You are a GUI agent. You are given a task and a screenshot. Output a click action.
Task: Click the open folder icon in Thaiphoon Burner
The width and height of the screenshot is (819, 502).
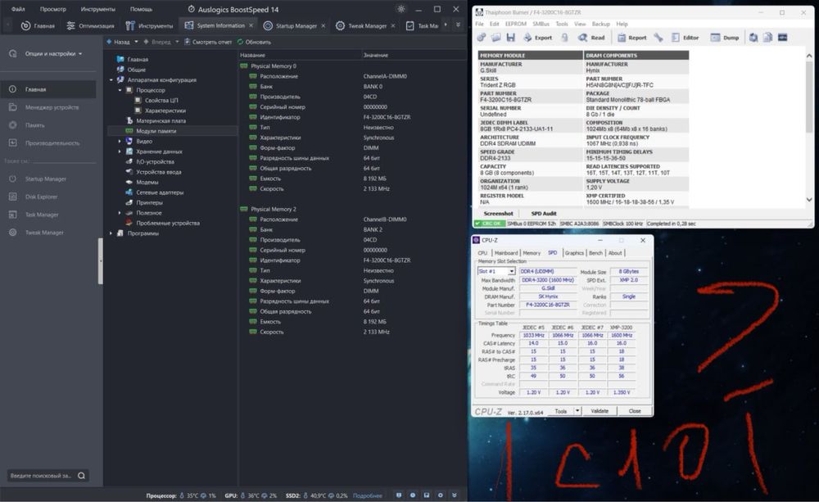point(495,38)
